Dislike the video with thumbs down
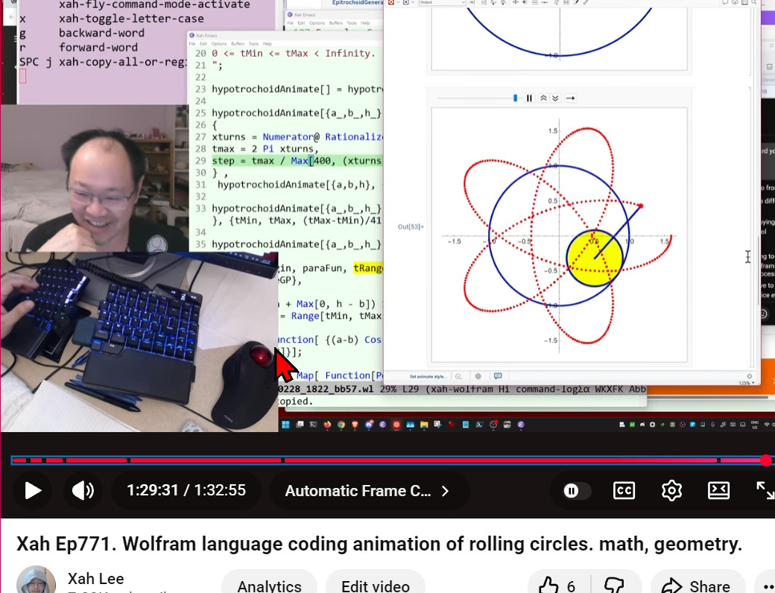The height and width of the screenshot is (593, 775). pos(613,586)
